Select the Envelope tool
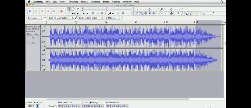Viewport: 251px width, 108px height. [x=73, y=9]
